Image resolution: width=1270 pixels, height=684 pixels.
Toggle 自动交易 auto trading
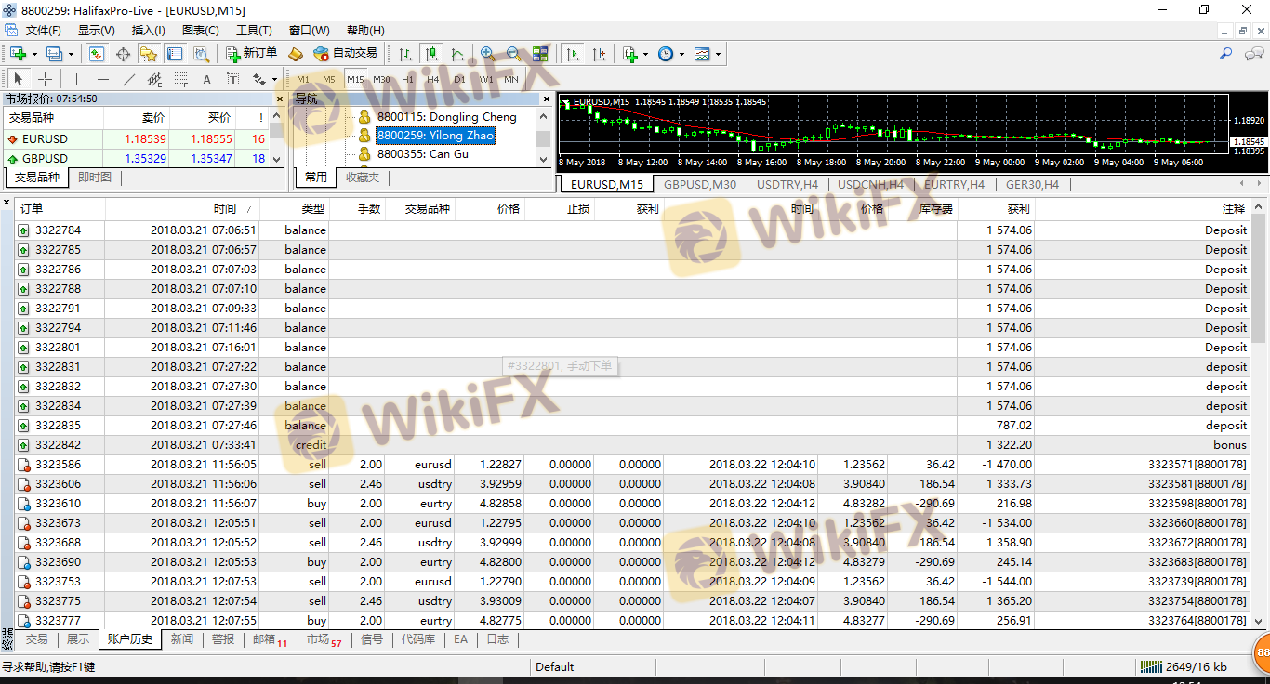(345, 54)
